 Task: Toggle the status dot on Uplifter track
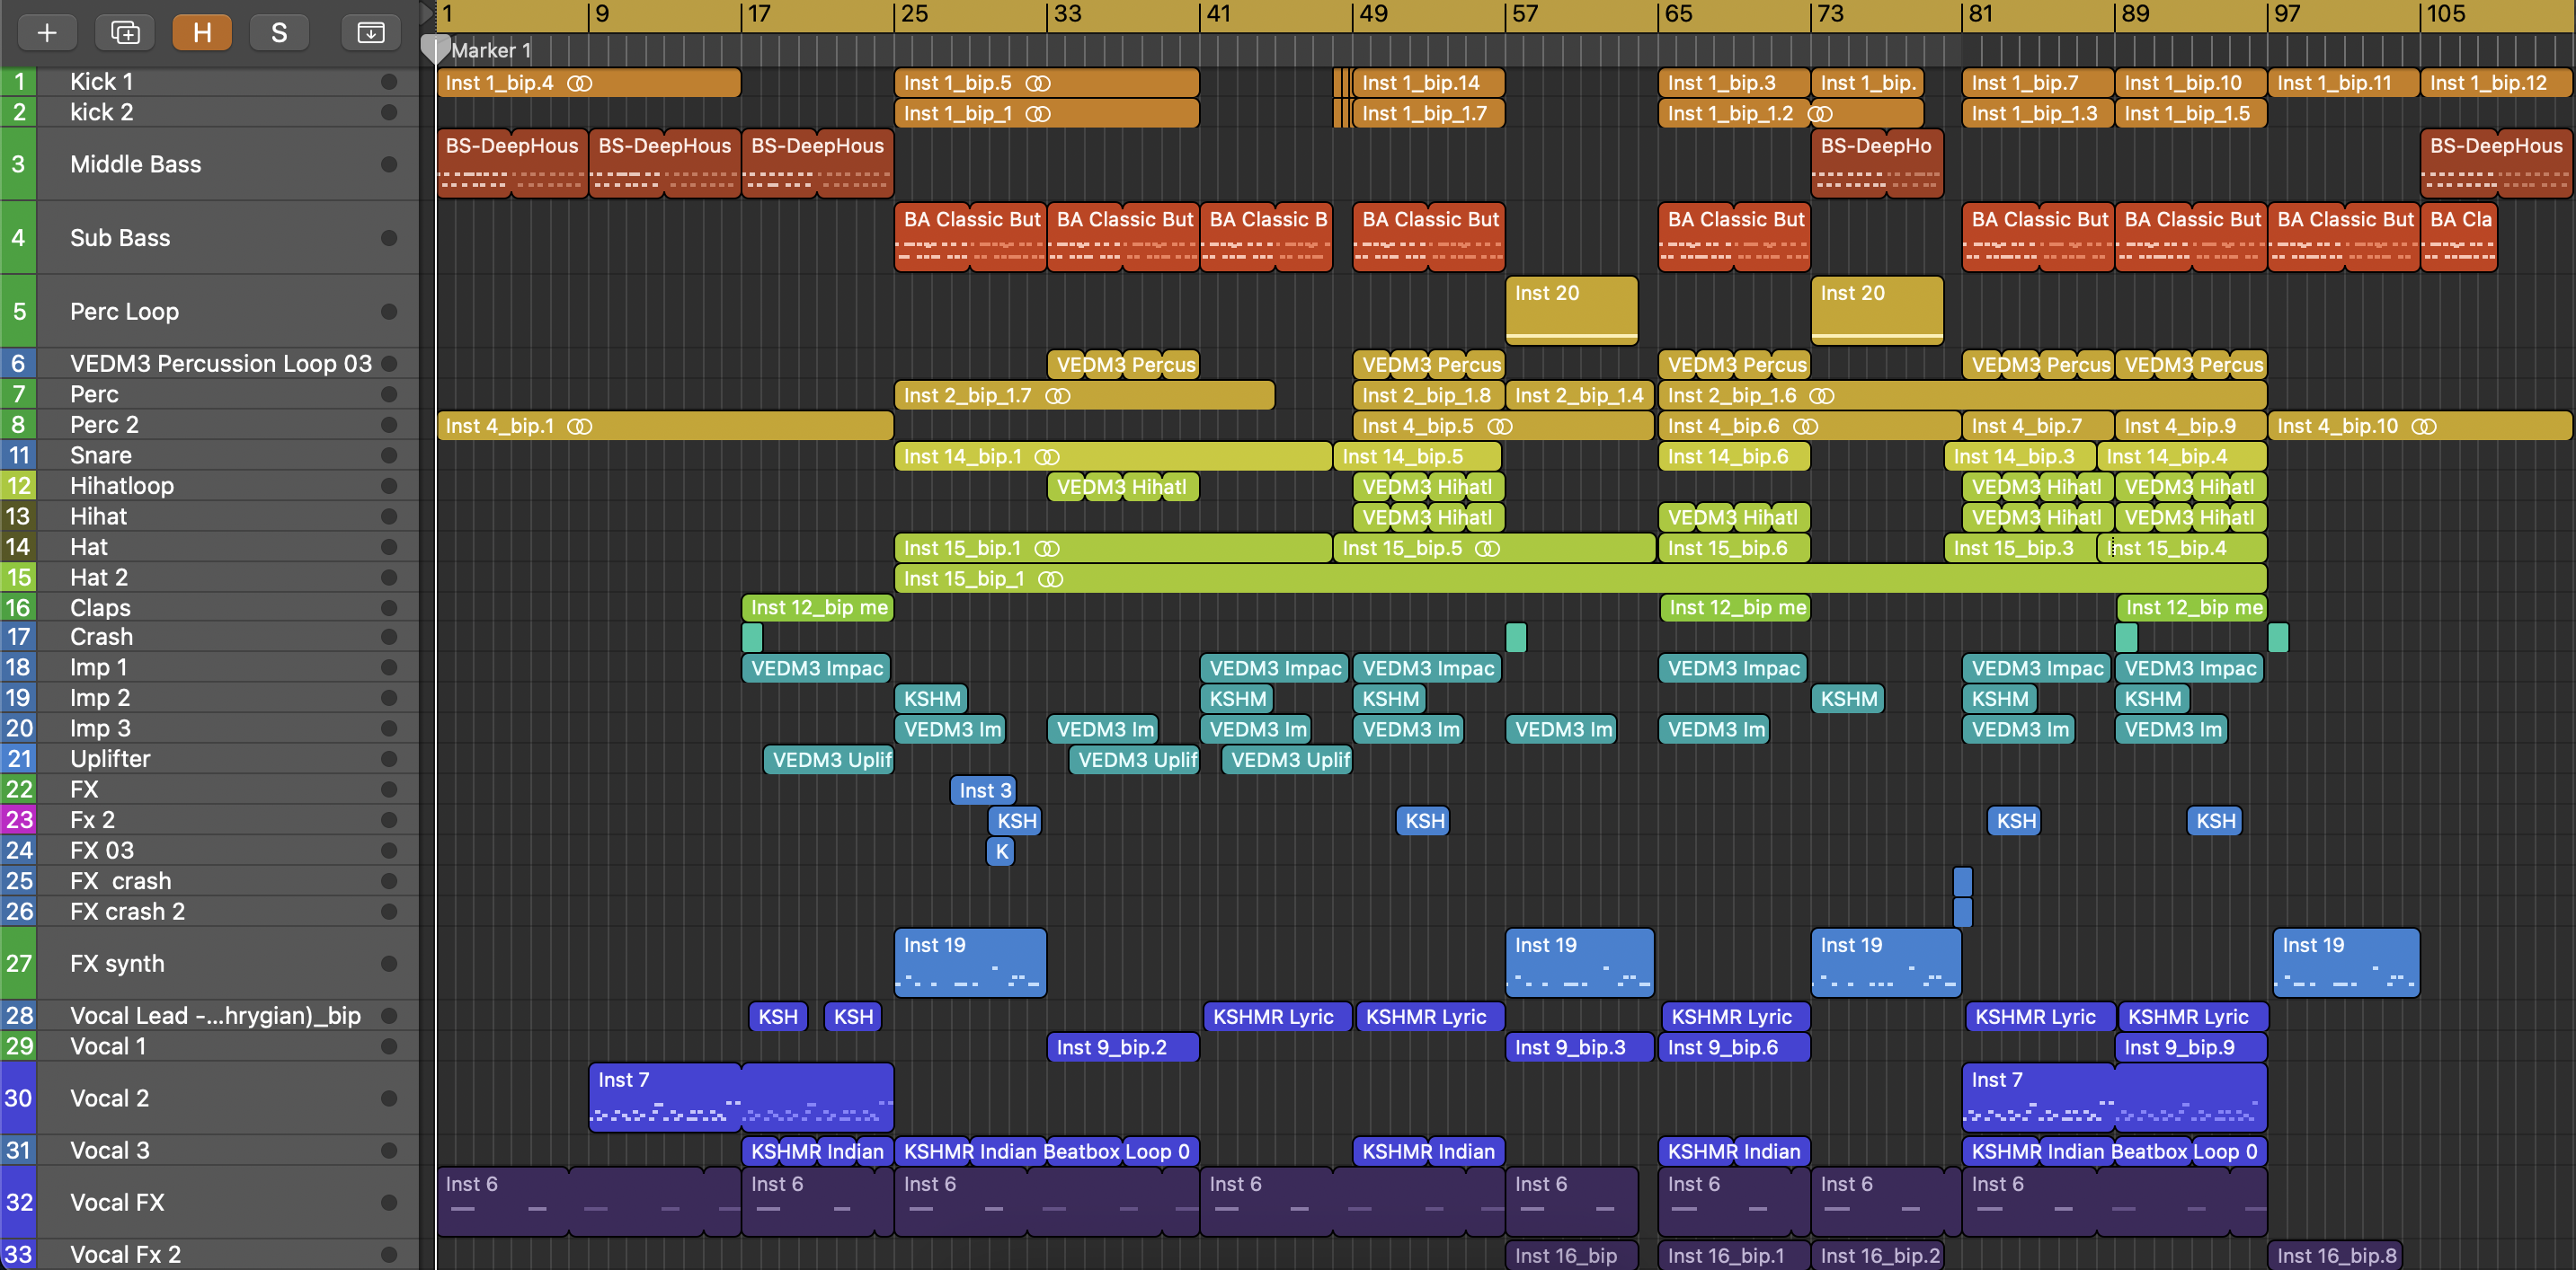click(x=389, y=758)
